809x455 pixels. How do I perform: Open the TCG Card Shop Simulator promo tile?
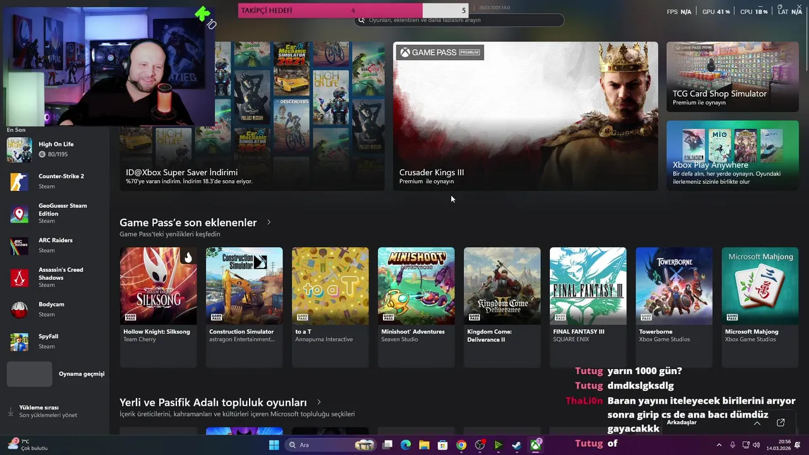(x=733, y=77)
